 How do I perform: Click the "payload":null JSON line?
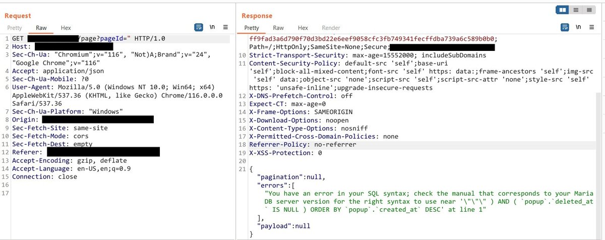pyautogui.click(x=284, y=226)
